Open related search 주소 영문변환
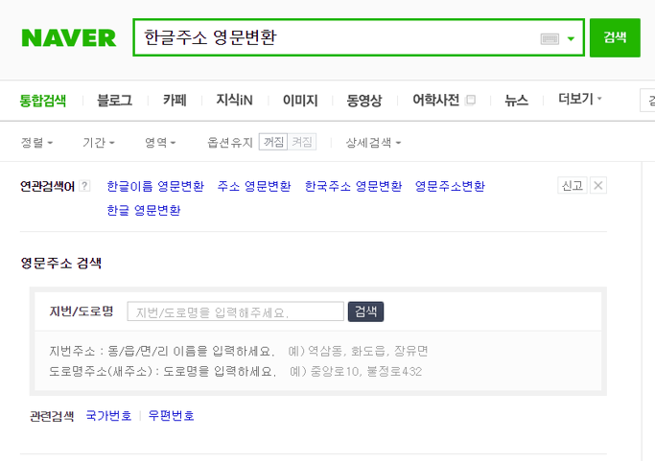655x461 pixels. [254, 186]
